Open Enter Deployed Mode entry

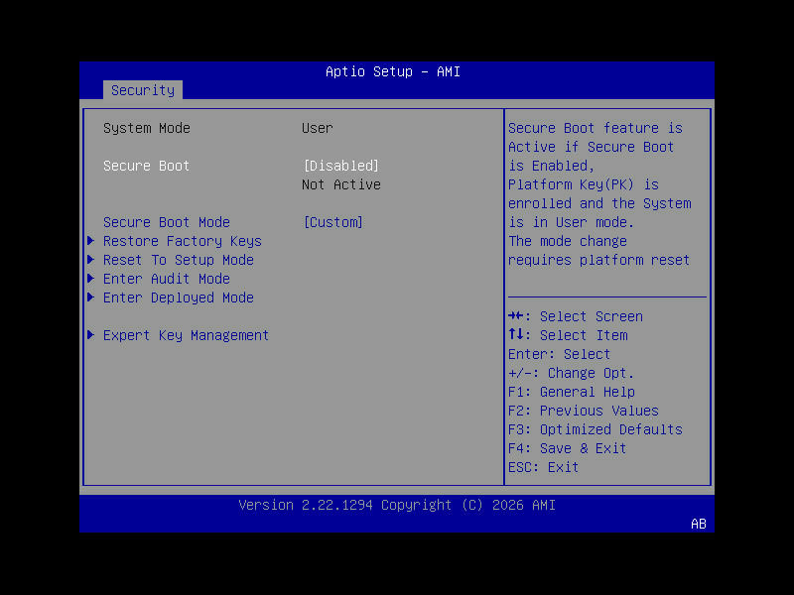179,298
